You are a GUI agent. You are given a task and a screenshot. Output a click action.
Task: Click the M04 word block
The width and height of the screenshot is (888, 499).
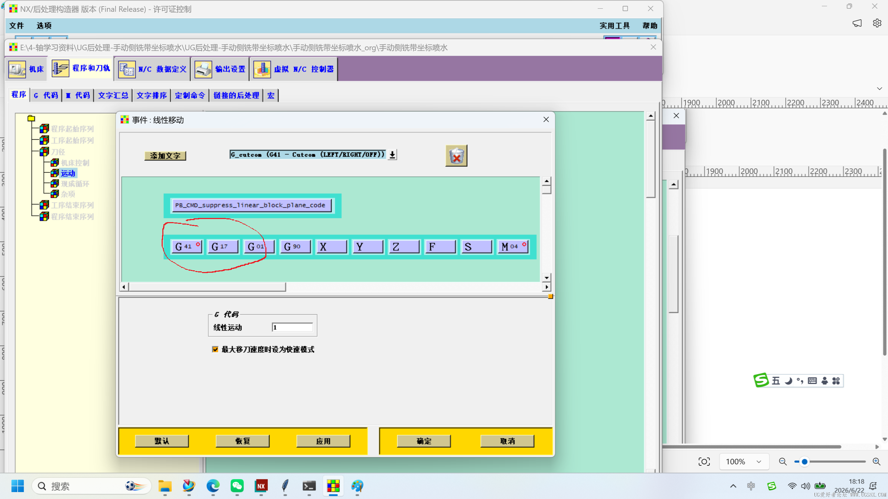click(x=513, y=247)
